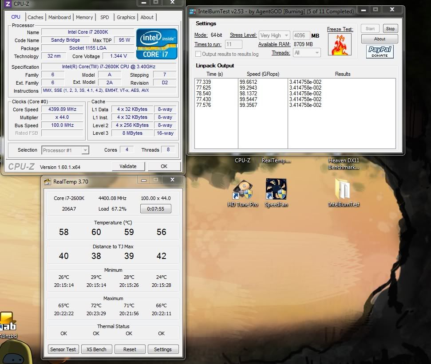The width and height of the screenshot is (431, 364).
Task: Click the Bus Speed value 100.0 MHz
Action: click(63, 125)
